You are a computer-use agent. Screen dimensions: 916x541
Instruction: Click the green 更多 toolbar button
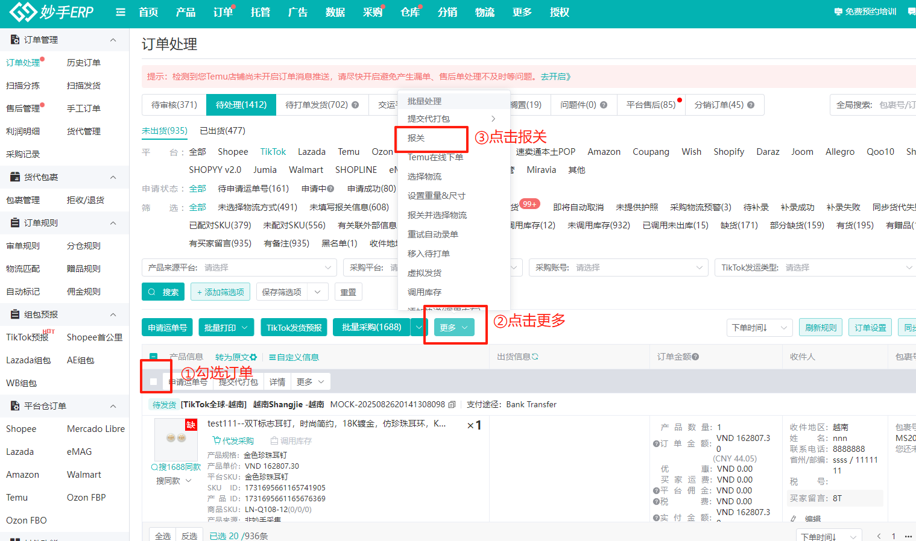click(454, 327)
